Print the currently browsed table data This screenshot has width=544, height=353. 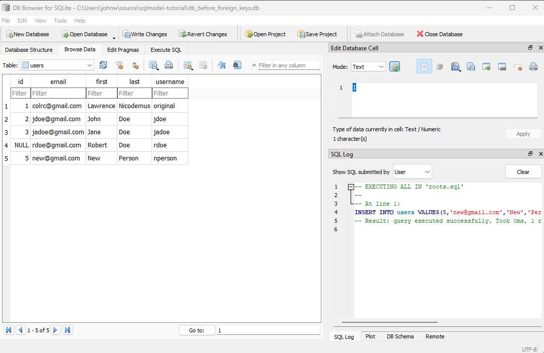point(169,65)
